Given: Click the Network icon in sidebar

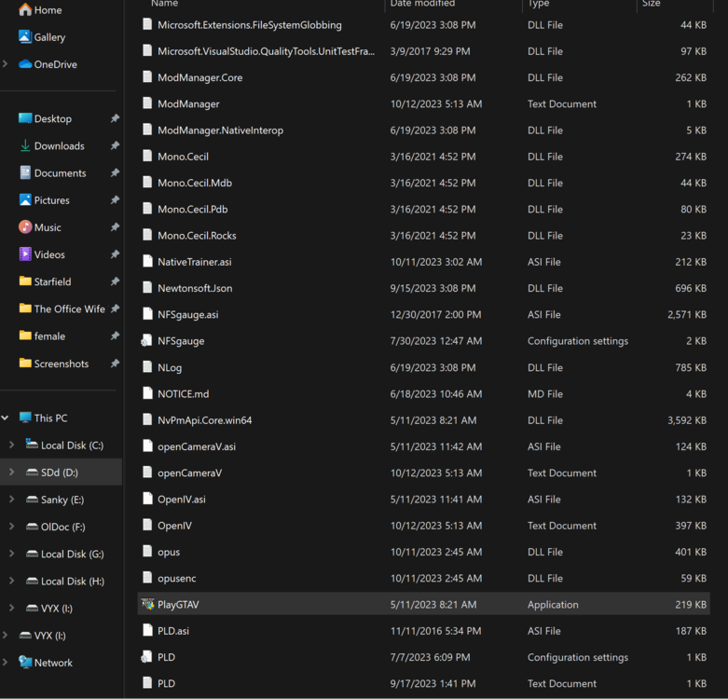Looking at the screenshot, I should pos(25,663).
